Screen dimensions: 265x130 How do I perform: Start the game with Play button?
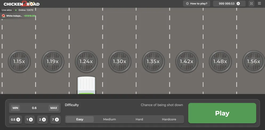[222, 113]
